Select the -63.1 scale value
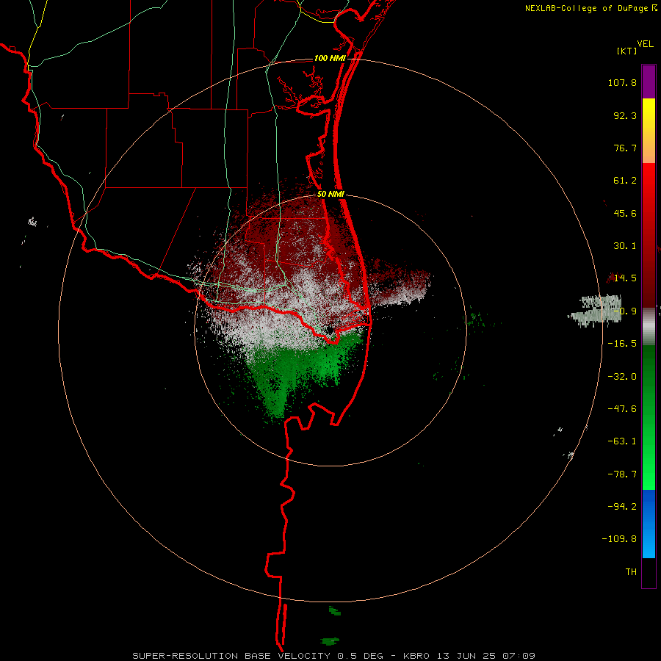Screen dimensions: 661x661 coord(622,441)
